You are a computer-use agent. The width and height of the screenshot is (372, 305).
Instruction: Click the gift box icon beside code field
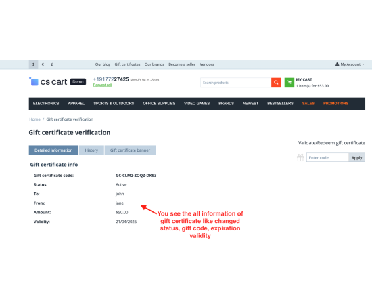(x=300, y=157)
